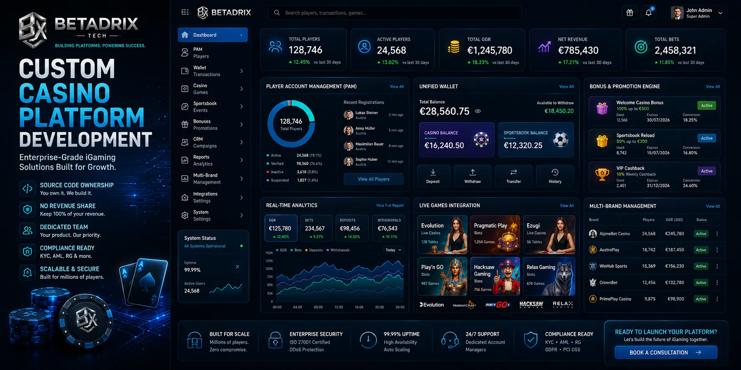Expand the Casino Games menu chevron
741x370 pixels.
[241, 89]
